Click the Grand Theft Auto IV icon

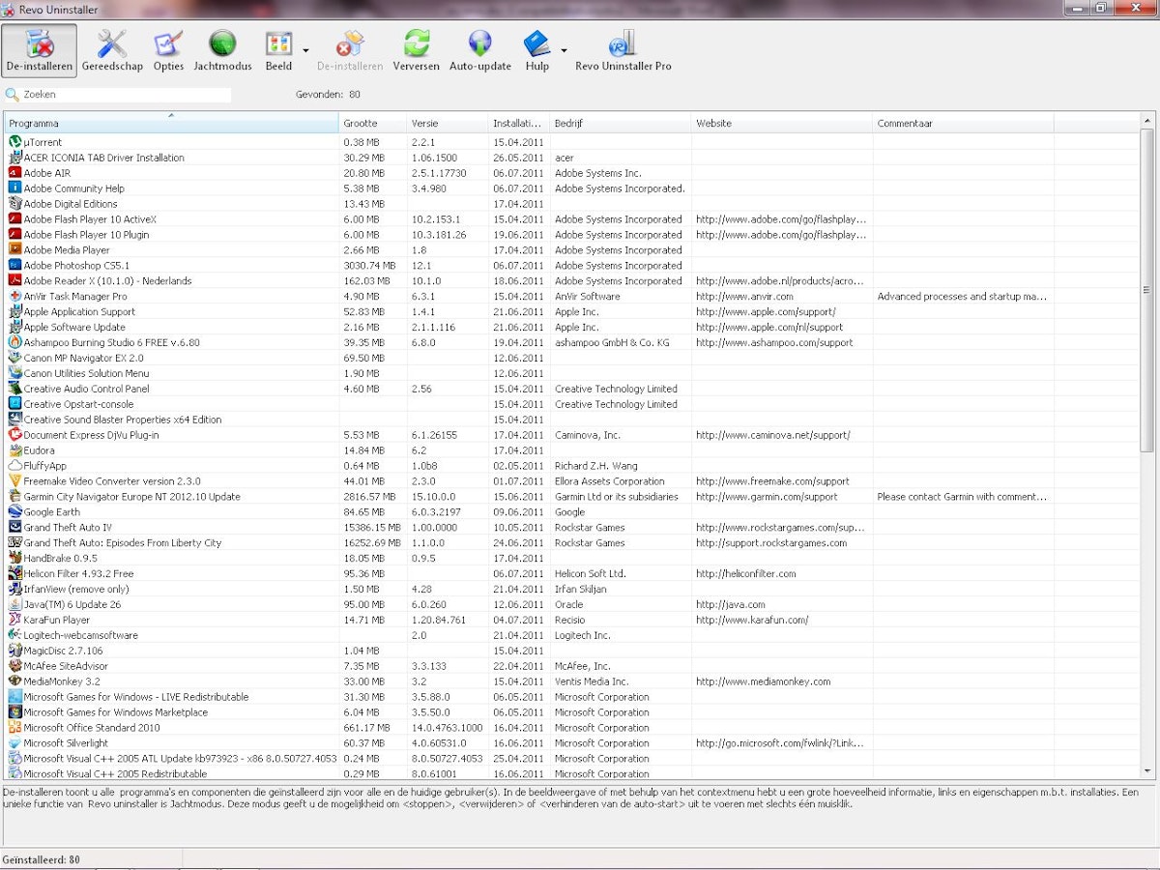[x=14, y=527]
